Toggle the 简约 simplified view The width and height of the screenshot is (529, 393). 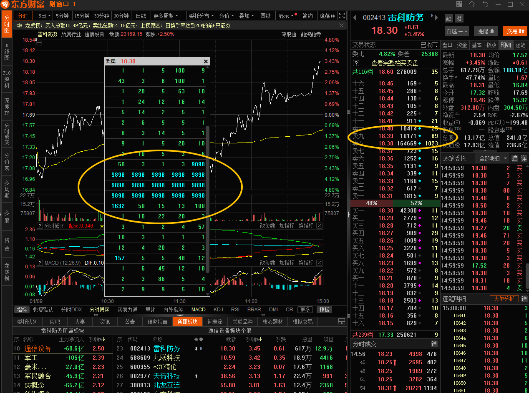[308, 16]
